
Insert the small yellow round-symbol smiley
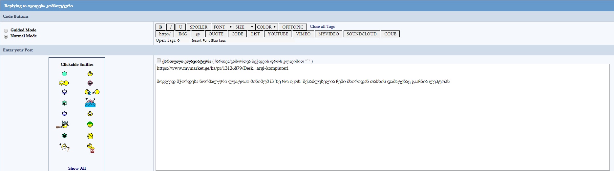tap(90, 114)
